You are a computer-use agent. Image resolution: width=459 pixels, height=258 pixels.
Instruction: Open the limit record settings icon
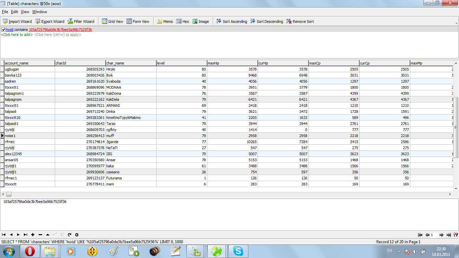[456, 235]
